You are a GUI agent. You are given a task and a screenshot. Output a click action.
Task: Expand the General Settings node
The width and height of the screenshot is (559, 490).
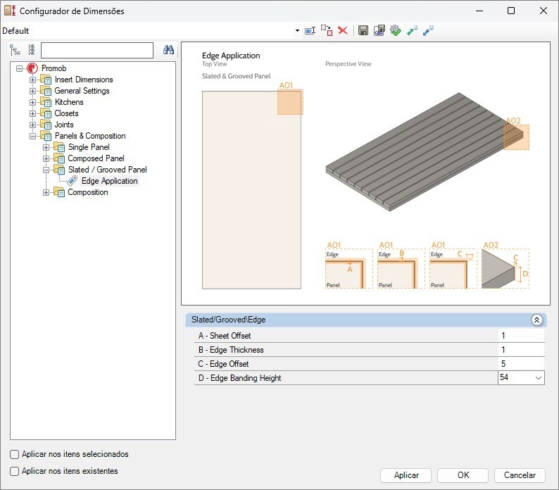[33, 91]
